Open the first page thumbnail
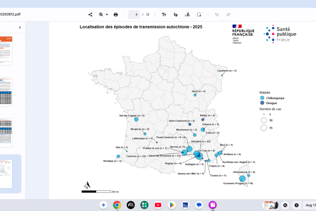316x211 pixels. pyautogui.click(x=6, y=51)
